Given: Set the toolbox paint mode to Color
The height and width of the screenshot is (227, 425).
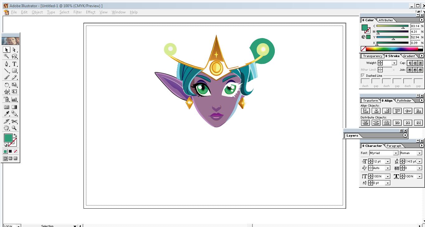Looking at the screenshot, I should 5,151.
